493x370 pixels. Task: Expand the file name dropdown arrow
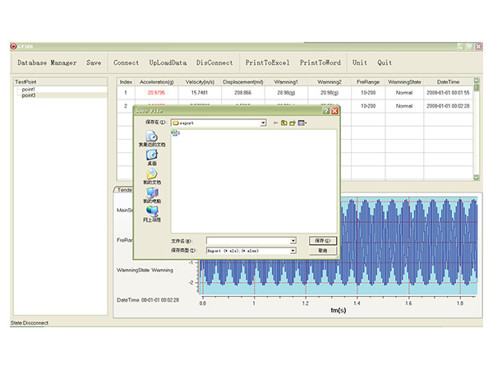pyautogui.click(x=293, y=241)
